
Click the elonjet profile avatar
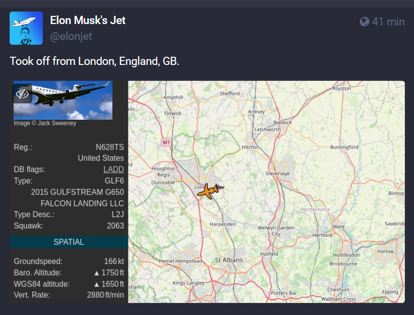[26, 28]
